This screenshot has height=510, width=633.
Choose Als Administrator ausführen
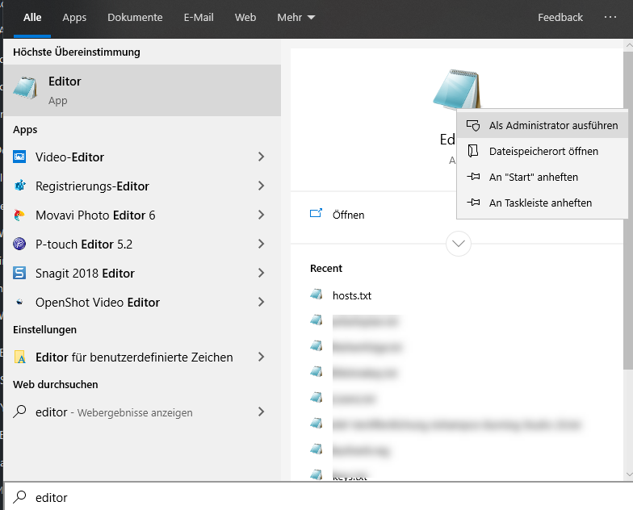pos(543,126)
